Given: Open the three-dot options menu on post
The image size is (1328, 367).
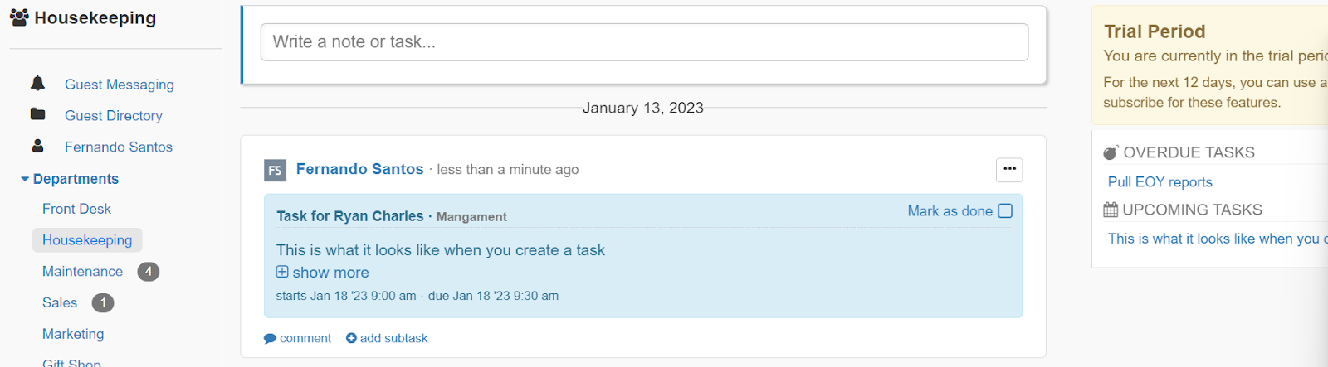Looking at the screenshot, I should [x=1009, y=169].
